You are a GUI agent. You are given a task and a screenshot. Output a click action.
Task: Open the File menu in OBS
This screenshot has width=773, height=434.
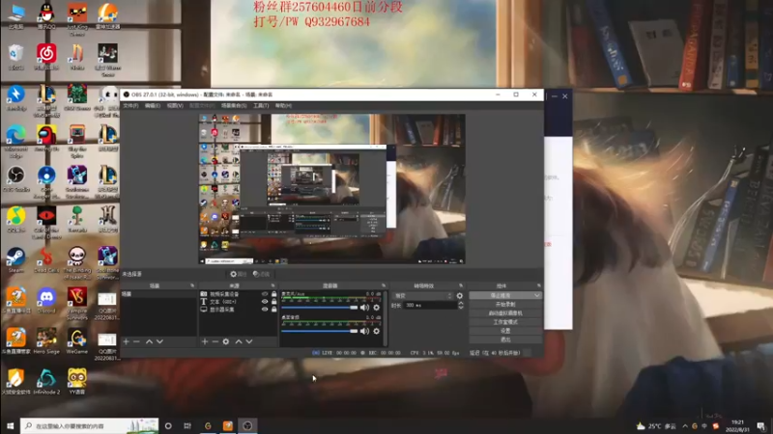(x=130, y=106)
